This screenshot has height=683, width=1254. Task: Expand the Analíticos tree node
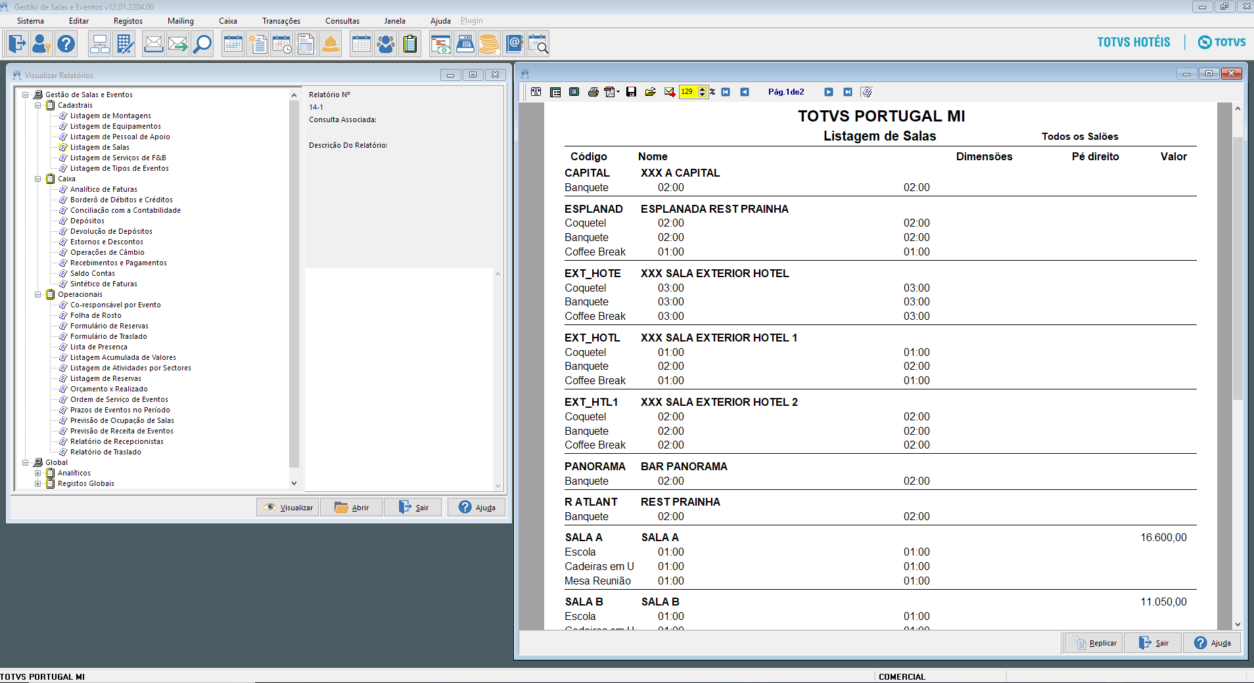coord(38,473)
